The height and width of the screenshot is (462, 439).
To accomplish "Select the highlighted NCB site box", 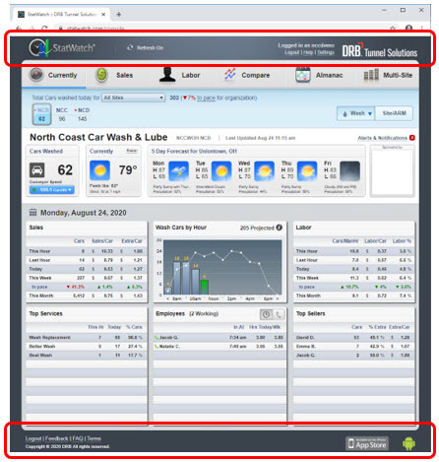I will [41, 114].
